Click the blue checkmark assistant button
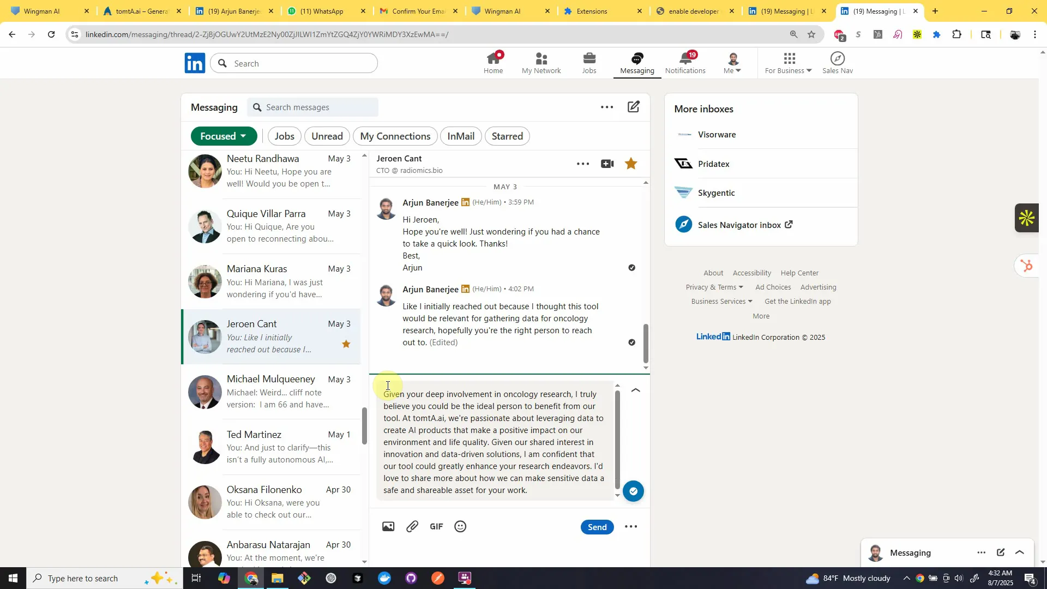Image resolution: width=1047 pixels, height=589 pixels. [x=633, y=491]
